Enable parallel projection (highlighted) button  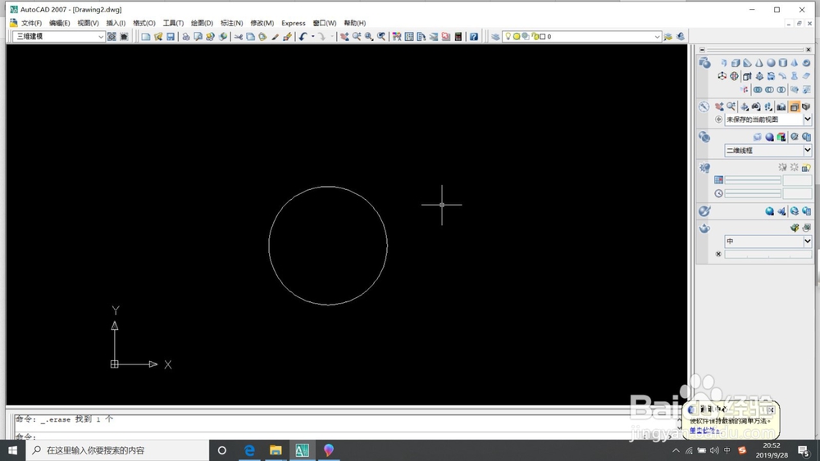click(795, 106)
